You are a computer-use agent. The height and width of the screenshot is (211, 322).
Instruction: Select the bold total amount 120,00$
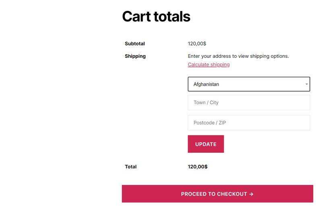(198, 166)
